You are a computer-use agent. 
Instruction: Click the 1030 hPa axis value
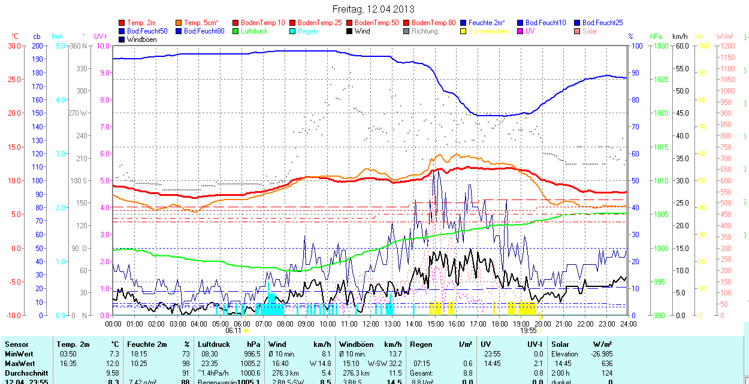tap(661, 46)
